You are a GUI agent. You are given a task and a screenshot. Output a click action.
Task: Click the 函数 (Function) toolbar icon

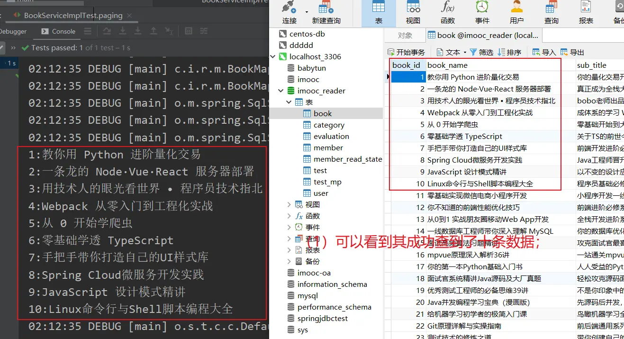coord(448,12)
